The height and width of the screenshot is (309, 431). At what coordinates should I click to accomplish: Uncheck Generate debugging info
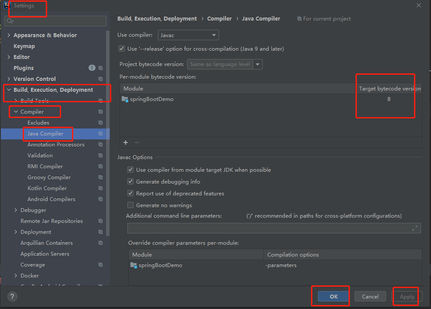[x=130, y=181]
